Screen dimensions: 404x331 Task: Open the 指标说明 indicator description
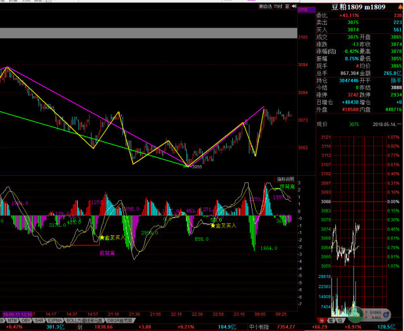(285, 180)
